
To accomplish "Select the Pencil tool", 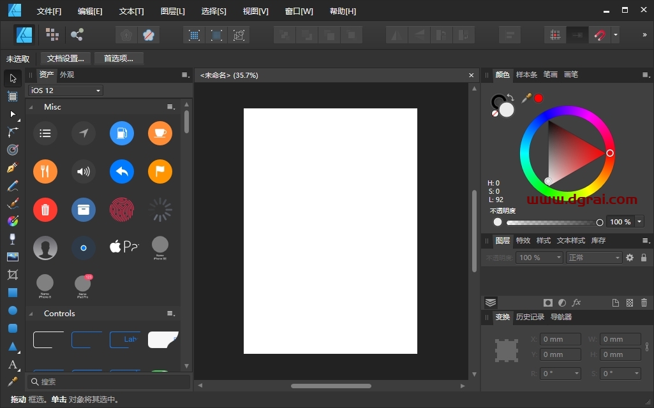I will point(13,186).
